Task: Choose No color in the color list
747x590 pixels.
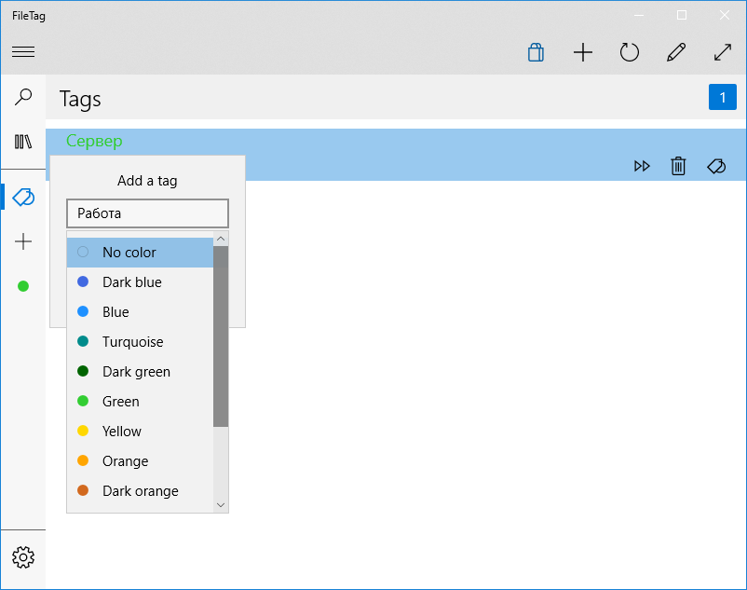Action: tap(140, 252)
